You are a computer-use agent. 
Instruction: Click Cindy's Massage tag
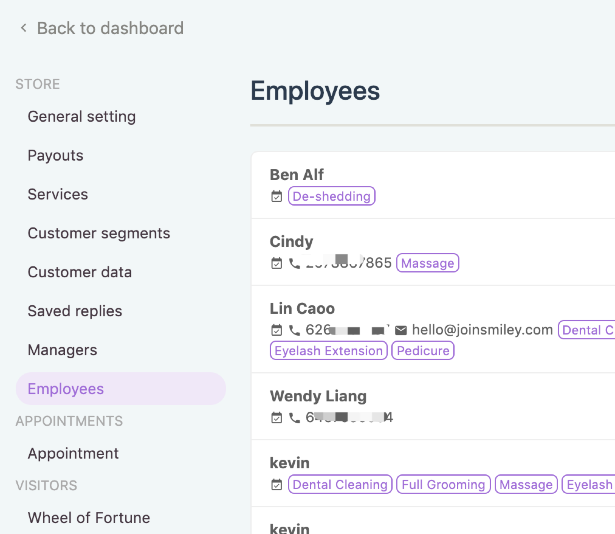pos(428,263)
